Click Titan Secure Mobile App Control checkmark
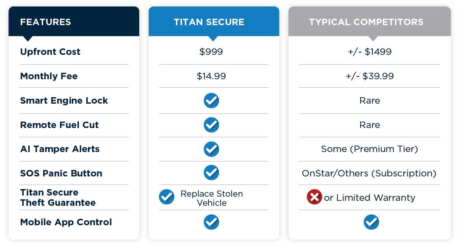The image size is (458, 250). point(211,222)
